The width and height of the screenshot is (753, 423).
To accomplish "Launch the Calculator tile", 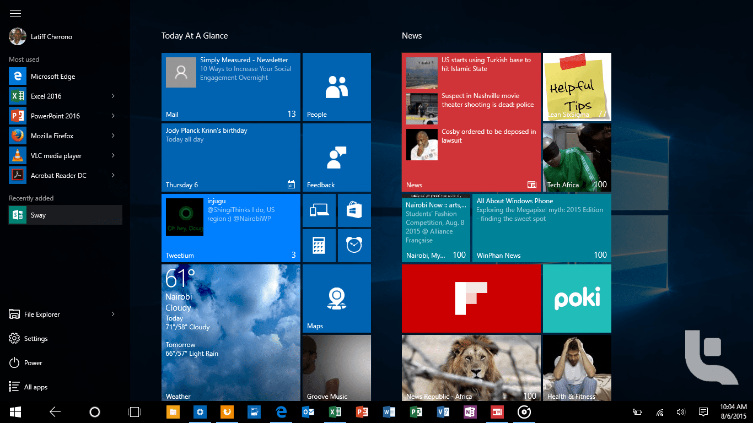I will coord(319,246).
